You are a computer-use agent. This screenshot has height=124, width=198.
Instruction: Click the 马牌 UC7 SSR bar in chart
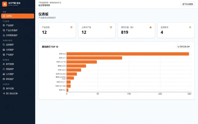point(69,86)
